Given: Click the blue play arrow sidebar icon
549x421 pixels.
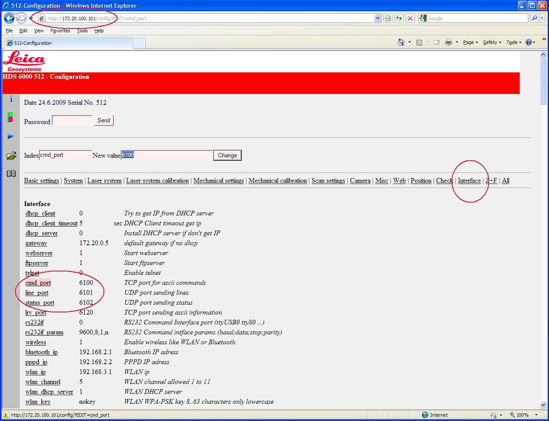Looking at the screenshot, I should tap(11, 136).
